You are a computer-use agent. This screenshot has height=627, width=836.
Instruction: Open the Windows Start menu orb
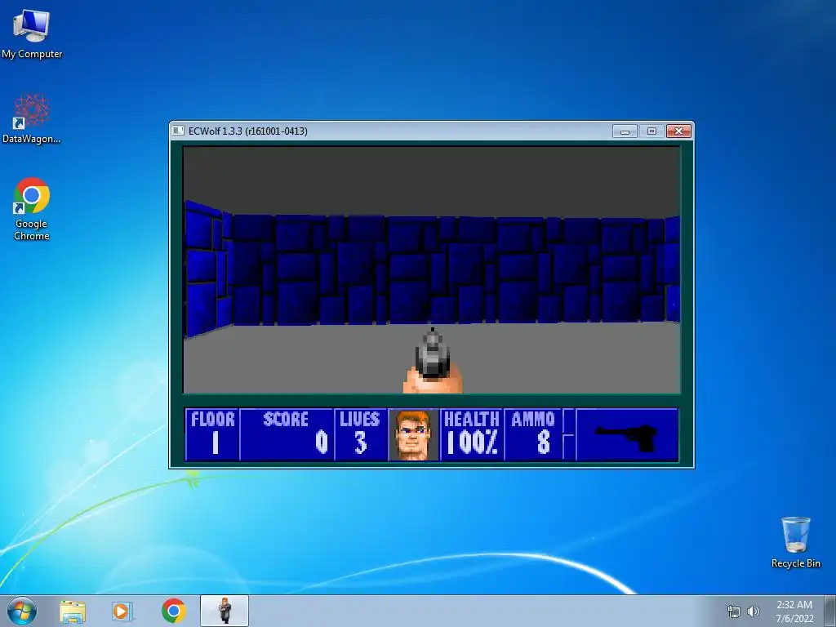[22, 611]
